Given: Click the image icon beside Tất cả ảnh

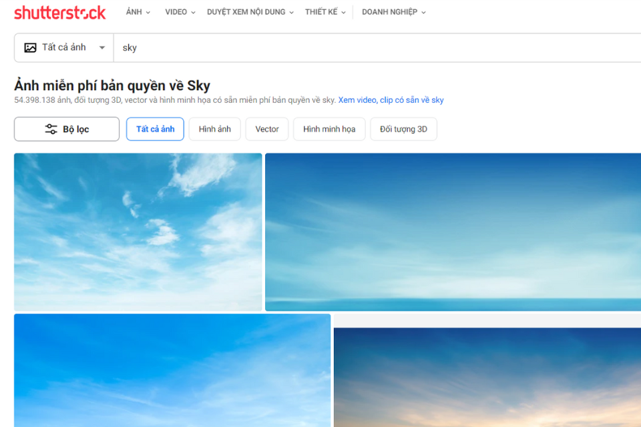Looking at the screenshot, I should (30, 48).
